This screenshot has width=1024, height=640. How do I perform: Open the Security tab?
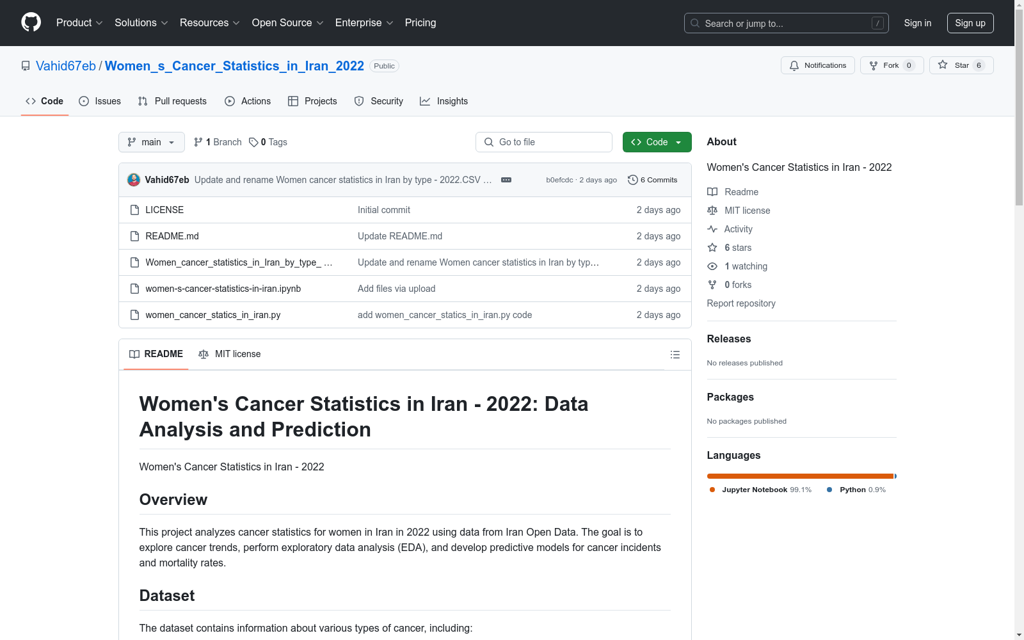(x=379, y=101)
